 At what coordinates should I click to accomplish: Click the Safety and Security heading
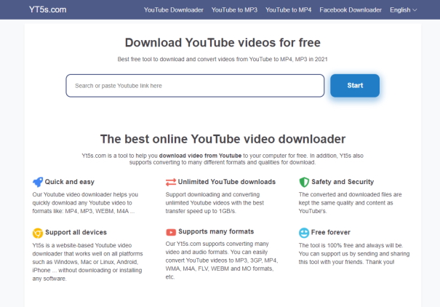click(343, 182)
